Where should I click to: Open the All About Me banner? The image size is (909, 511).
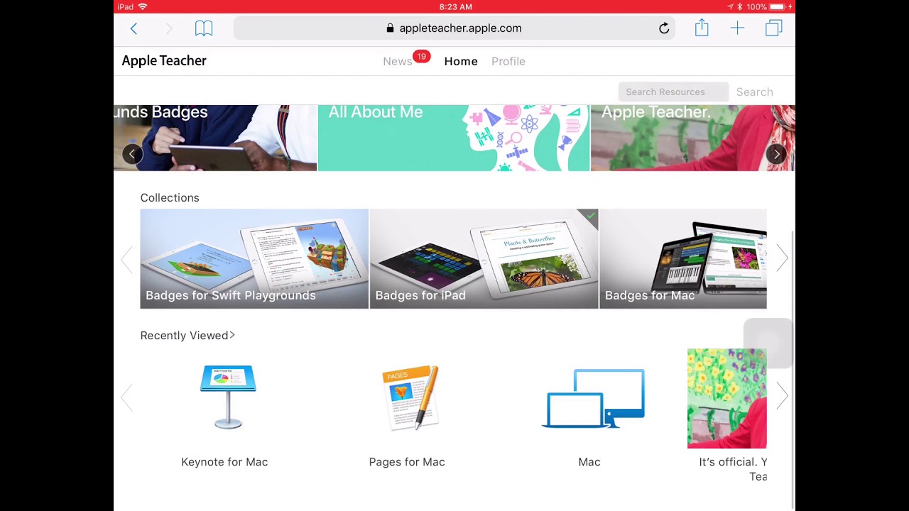click(454, 138)
